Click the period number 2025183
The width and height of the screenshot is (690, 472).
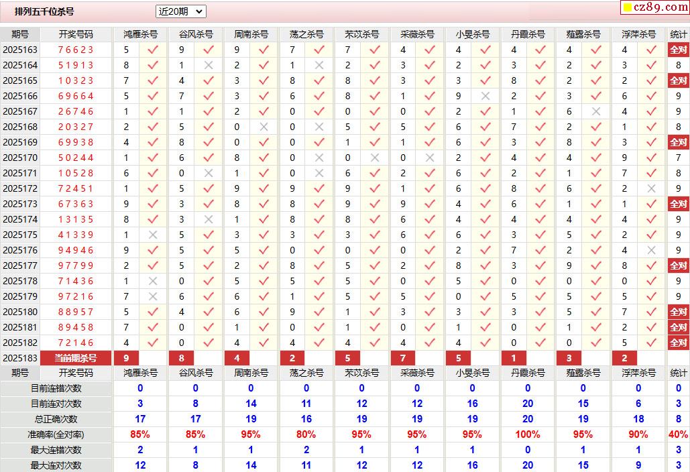tap(20, 357)
